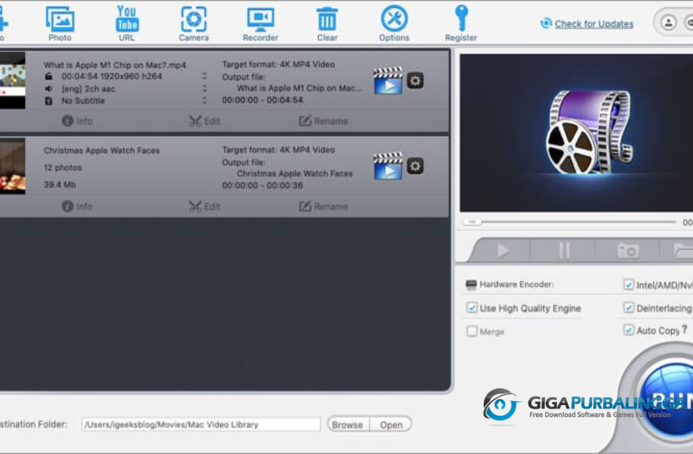693x454 pixels.
Task: Enable the Merge checkbox
Action: [472, 331]
